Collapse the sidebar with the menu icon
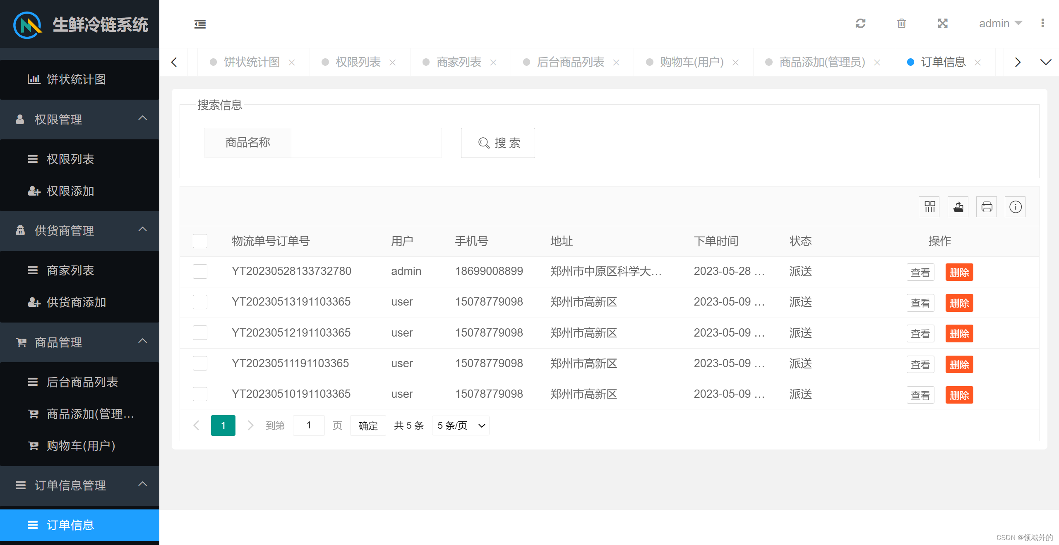Screen dimensions: 1059x545 pyautogui.click(x=200, y=24)
